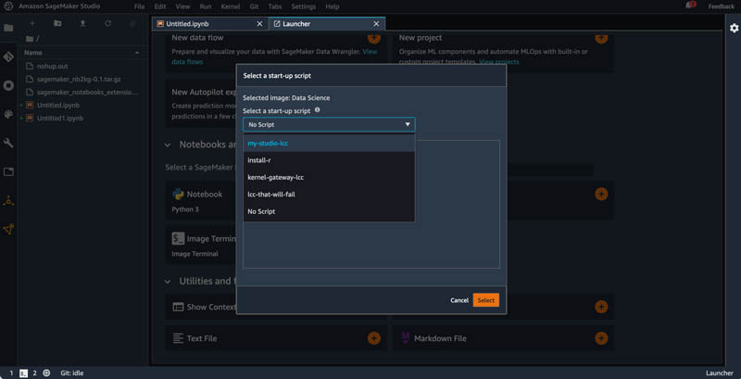Click the Amazon SageMaker Studio logo
This screenshot has height=379, width=741.
pyautogui.click(x=8, y=6)
